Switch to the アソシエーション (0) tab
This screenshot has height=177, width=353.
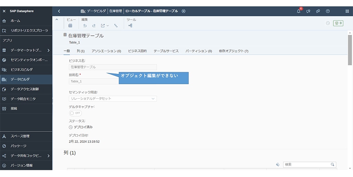click(106, 51)
